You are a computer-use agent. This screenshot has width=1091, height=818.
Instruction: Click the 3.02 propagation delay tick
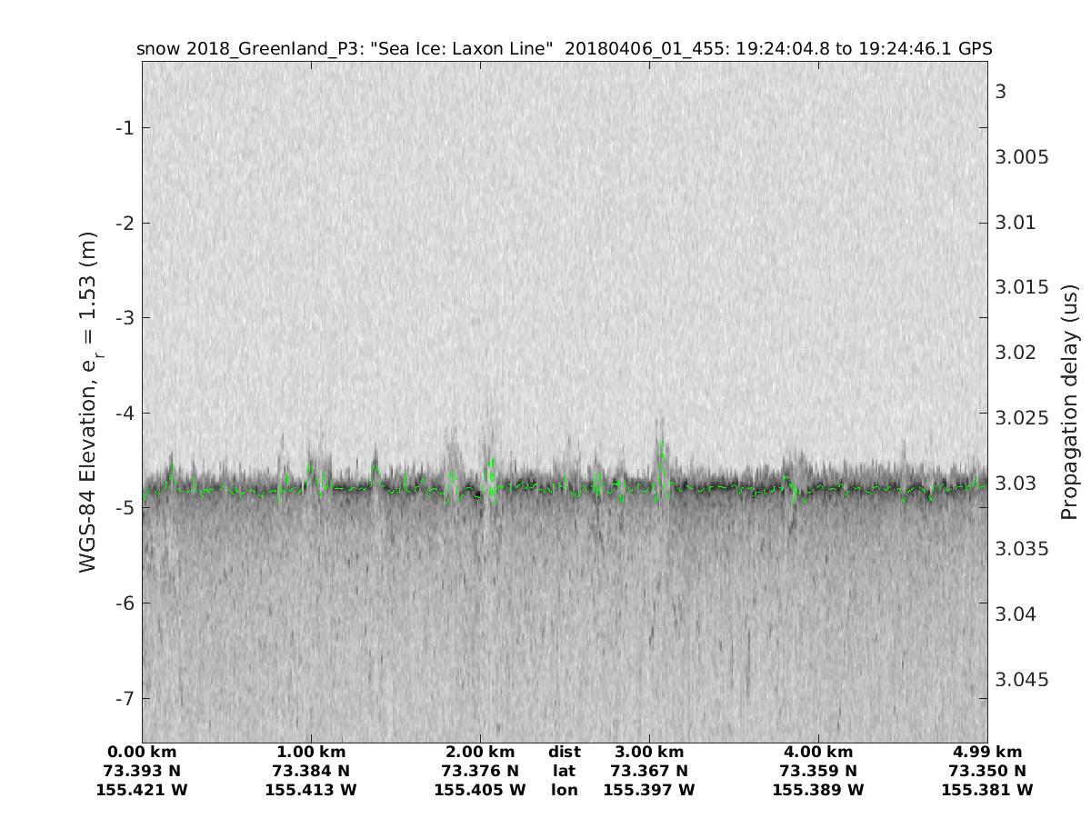(x=1016, y=352)
